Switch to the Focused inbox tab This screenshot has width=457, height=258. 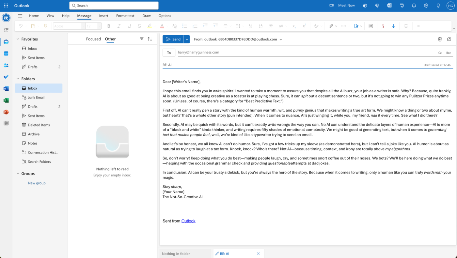tap(93, 39)
